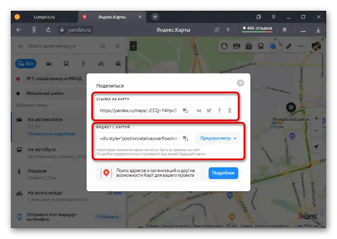Switch to the Яндекс.Карты tab
Screen dimensions: 337x239
112,17
